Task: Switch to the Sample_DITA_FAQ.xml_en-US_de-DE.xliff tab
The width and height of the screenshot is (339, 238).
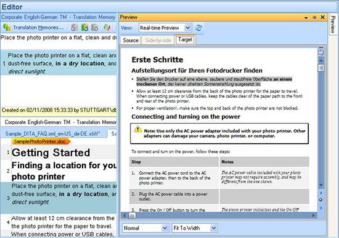Action: tap(53, 134)
